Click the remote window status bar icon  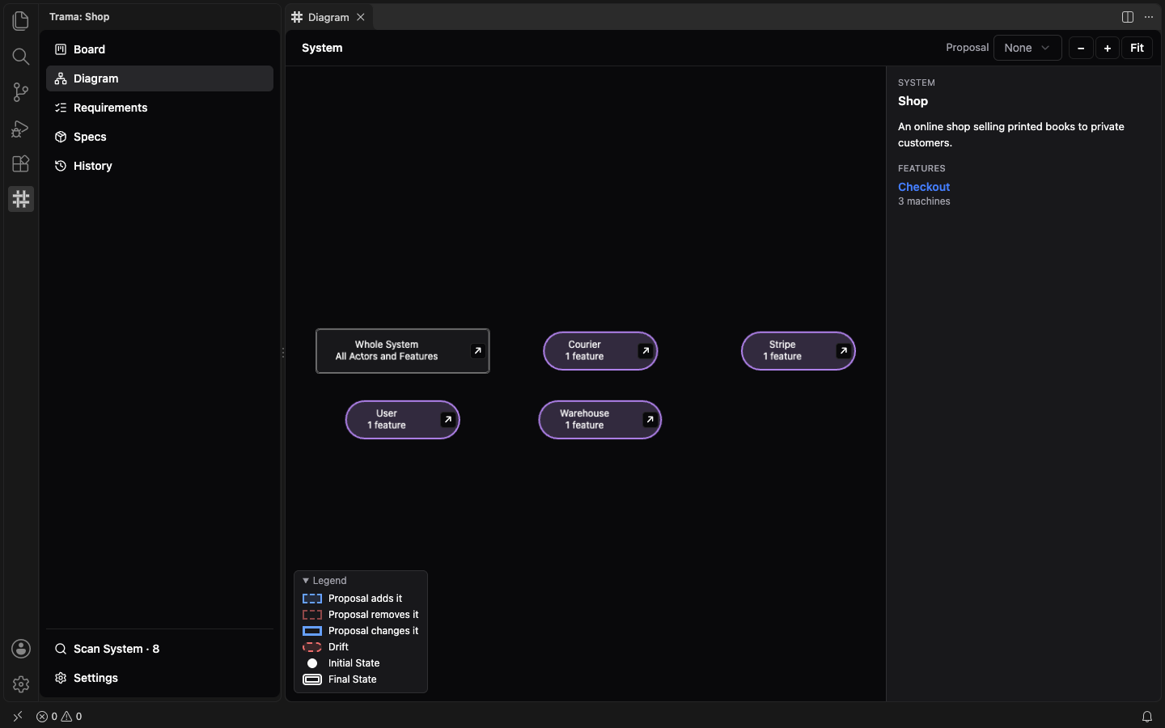pos(18,717)
